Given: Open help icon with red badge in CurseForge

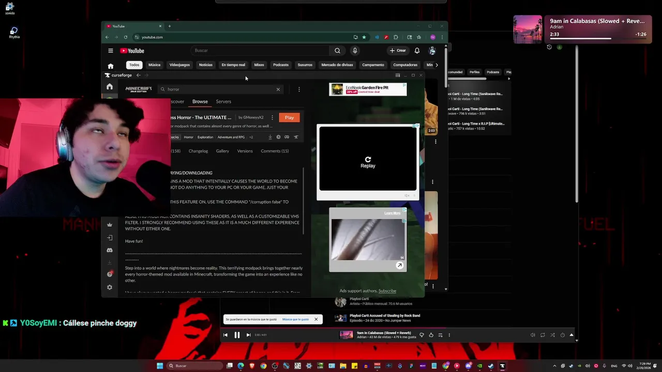Looking at the screenshot, I should pos(110,274).
